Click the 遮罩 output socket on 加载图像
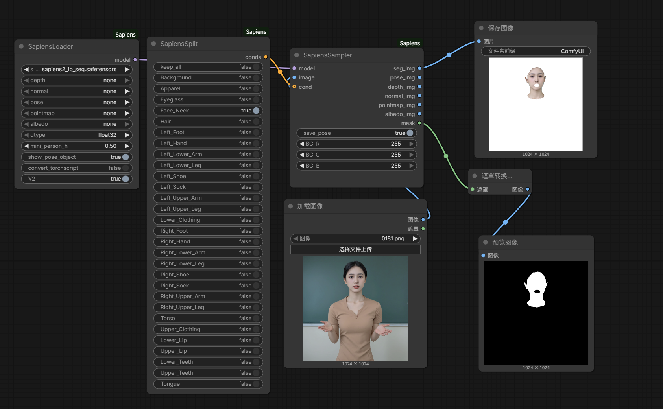 (x=423, y=228)
